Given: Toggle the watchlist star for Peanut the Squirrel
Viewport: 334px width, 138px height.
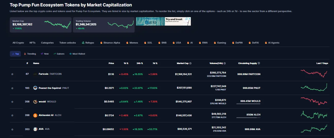Looking at the screenshot, I should point(12,88).
